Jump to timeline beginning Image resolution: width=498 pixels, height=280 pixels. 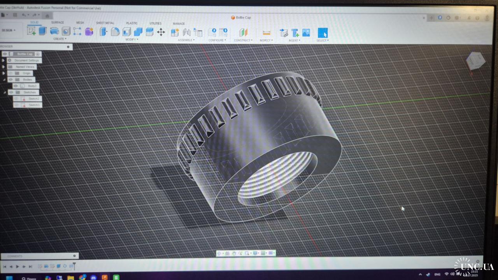4,266
